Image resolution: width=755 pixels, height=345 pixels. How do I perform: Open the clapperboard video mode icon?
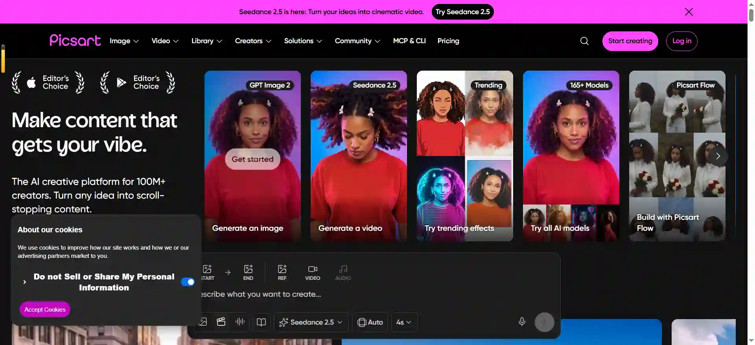click(x=221, y=322)
